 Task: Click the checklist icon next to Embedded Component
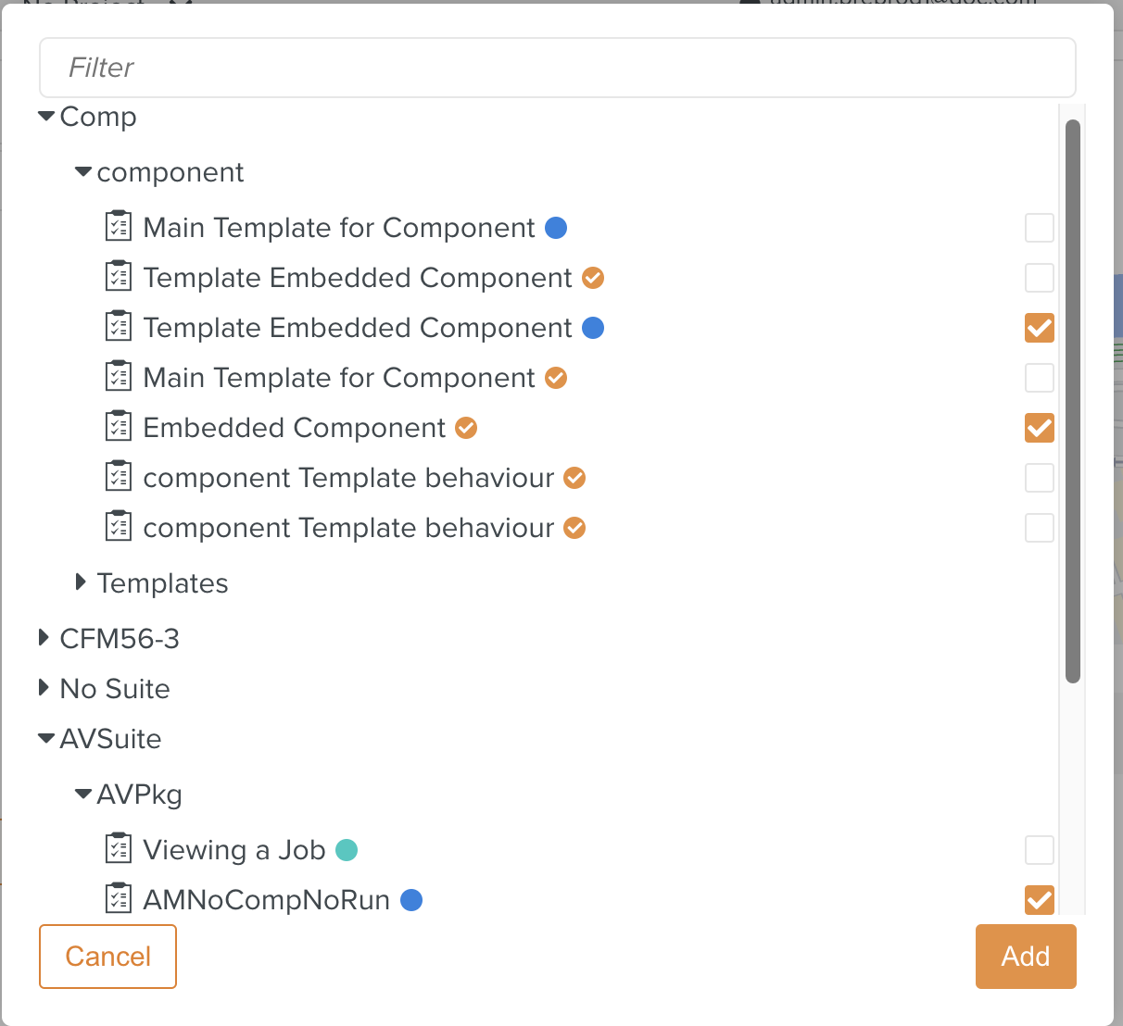coord(118,427)
